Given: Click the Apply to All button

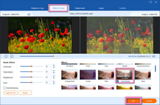Looking at the screenshot, I should tap(10, 93).
